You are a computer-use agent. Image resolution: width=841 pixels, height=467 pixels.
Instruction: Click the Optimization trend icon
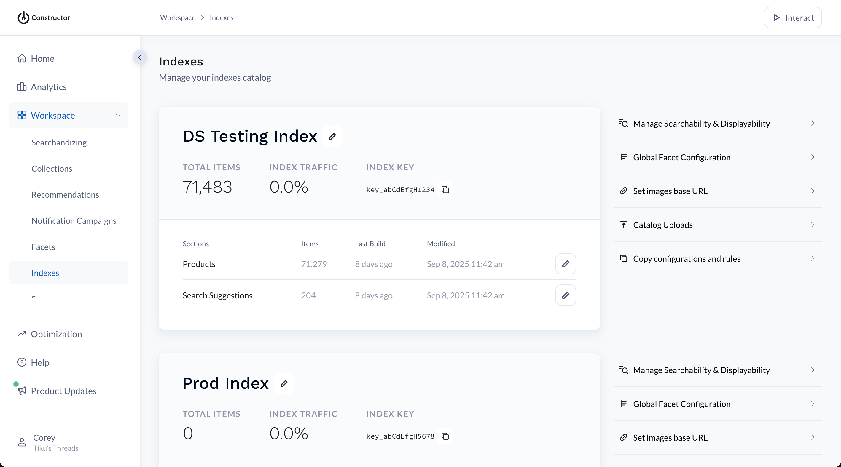click(22, 334)
